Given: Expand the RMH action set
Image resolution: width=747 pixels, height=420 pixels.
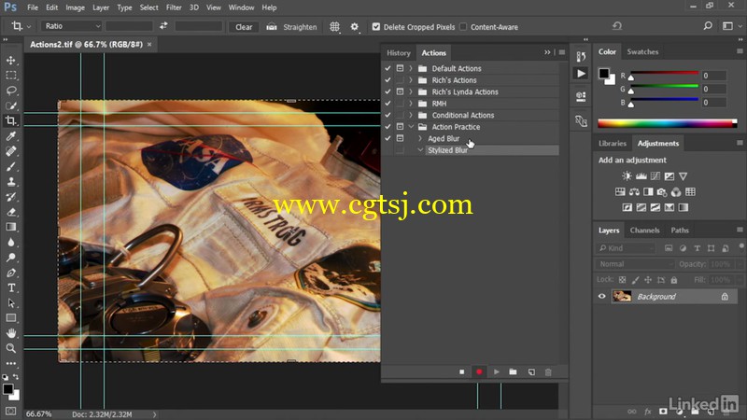Looking at the screenshot, I should point(411,104).
